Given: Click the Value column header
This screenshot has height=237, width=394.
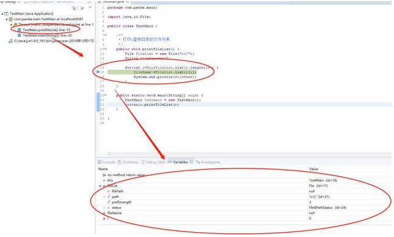Looking at the screenshot, I should 313,169.
